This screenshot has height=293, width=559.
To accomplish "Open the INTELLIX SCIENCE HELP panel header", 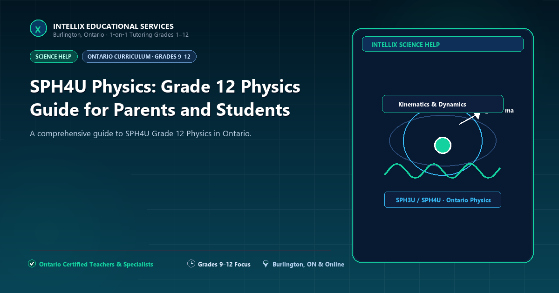I will click(443, 44).
